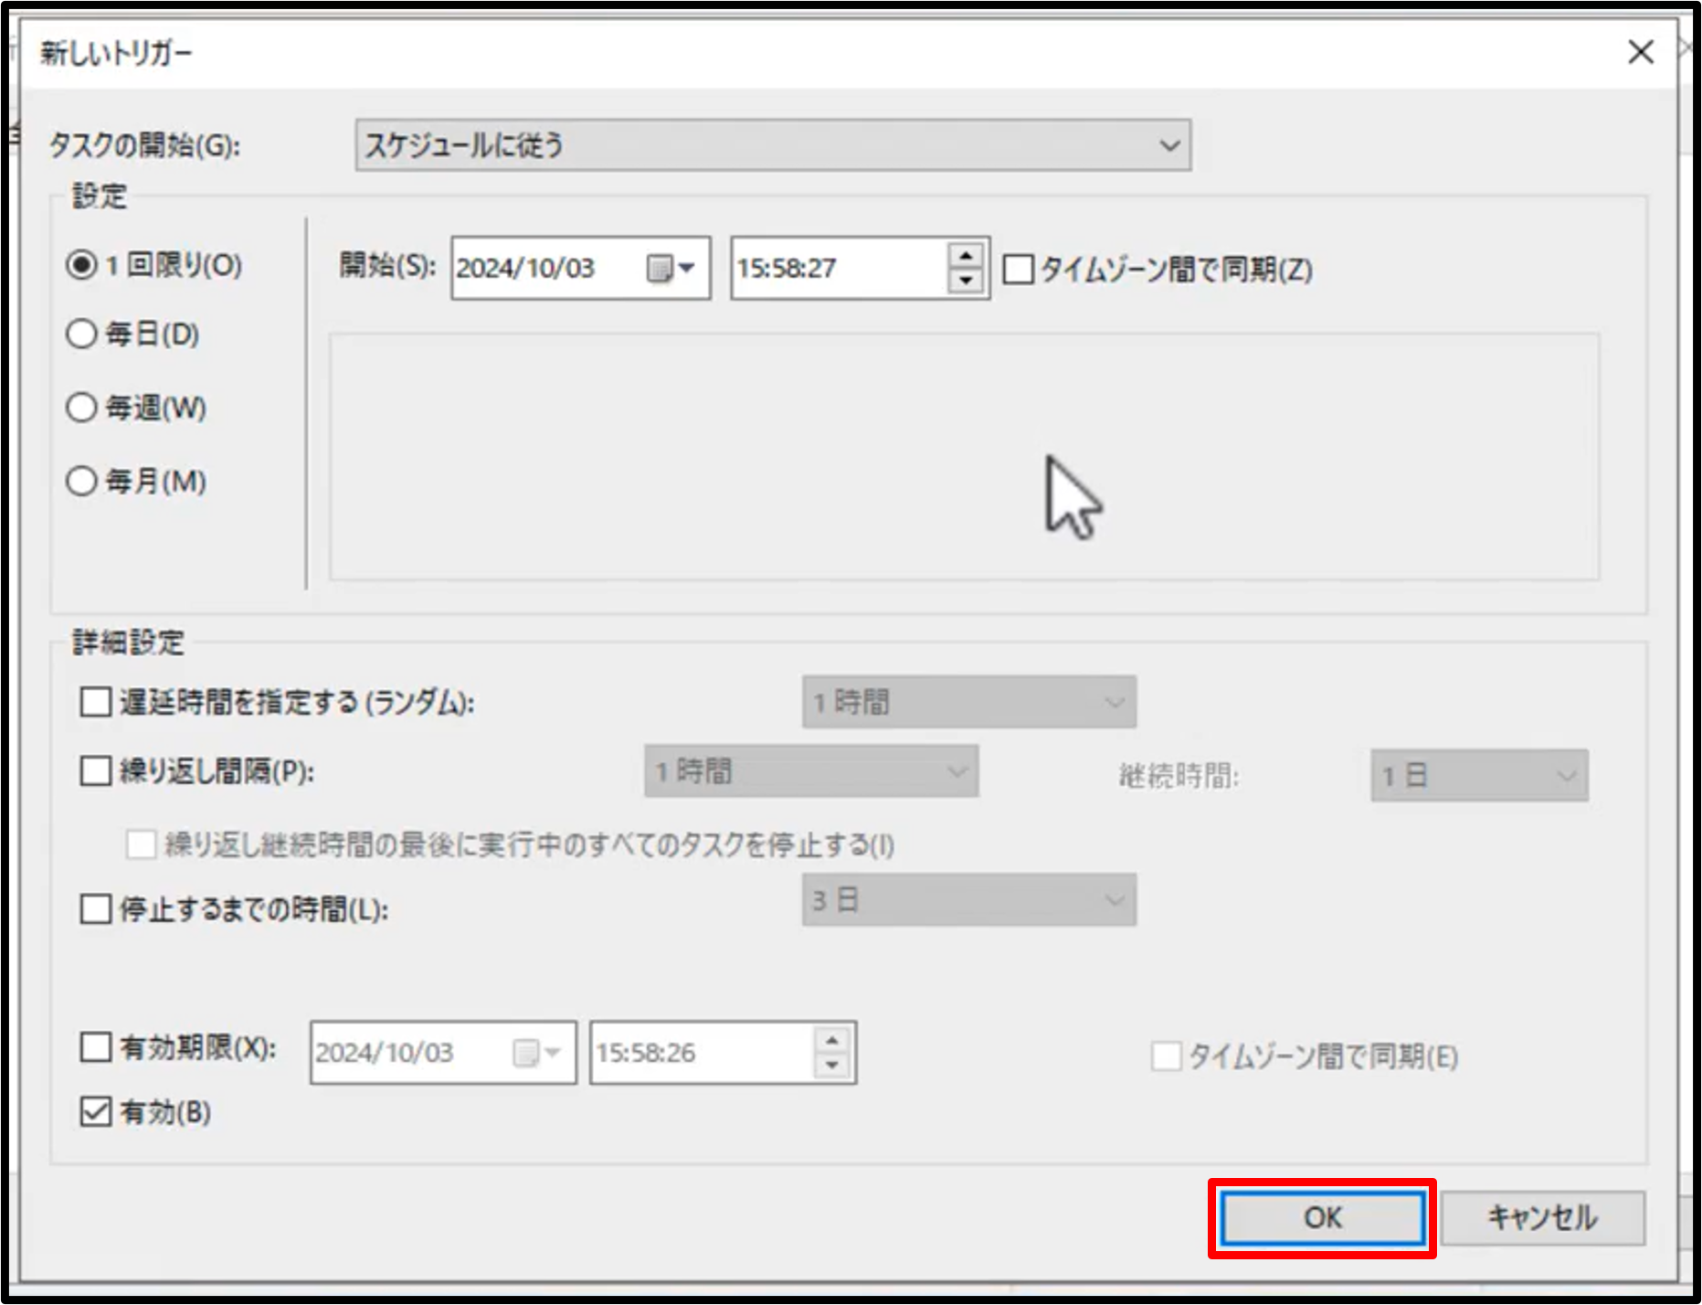This screenshot has width=1702, height=1305.
Task: Open the repeat interval 1 時間 dropdown
Action: point(811,771)
